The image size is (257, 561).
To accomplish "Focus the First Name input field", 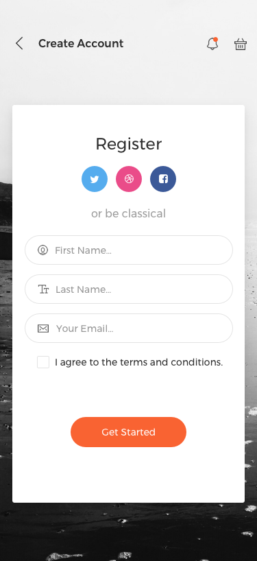I will [x=129, y=250].
